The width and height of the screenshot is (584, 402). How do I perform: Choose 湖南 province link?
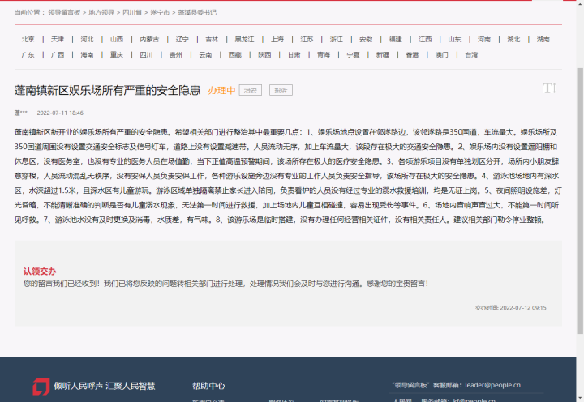[543, 39]
